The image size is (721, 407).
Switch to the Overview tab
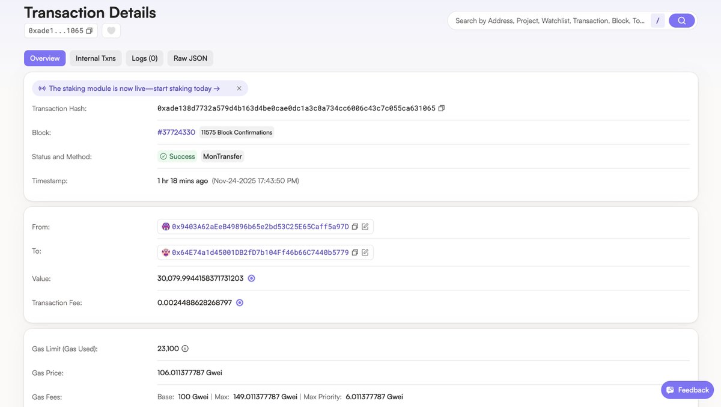click(45, 58)
